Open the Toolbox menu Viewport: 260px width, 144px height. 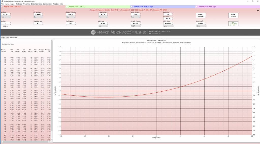tap(56, 4)
